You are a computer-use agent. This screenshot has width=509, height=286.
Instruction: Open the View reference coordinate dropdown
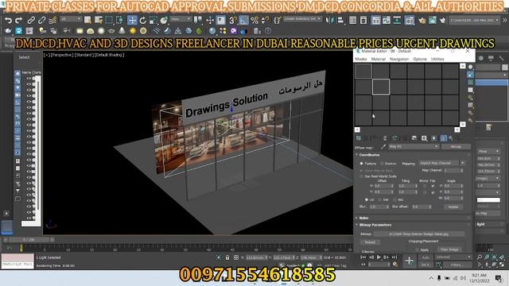pos(181,19)
